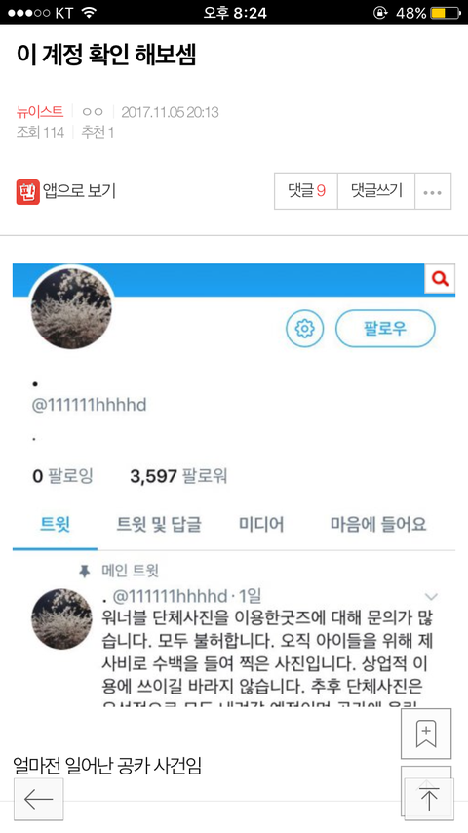Tap the 3,597 팔로워 followers count
Image resolution: width=468 pixels, height=833 pixels.
tap(178, 475)
